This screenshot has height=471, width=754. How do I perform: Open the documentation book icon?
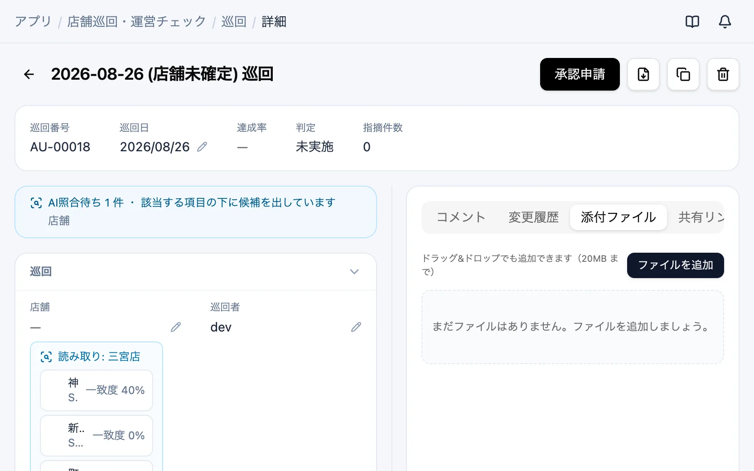pyautogui.click(x=692, y=22)
